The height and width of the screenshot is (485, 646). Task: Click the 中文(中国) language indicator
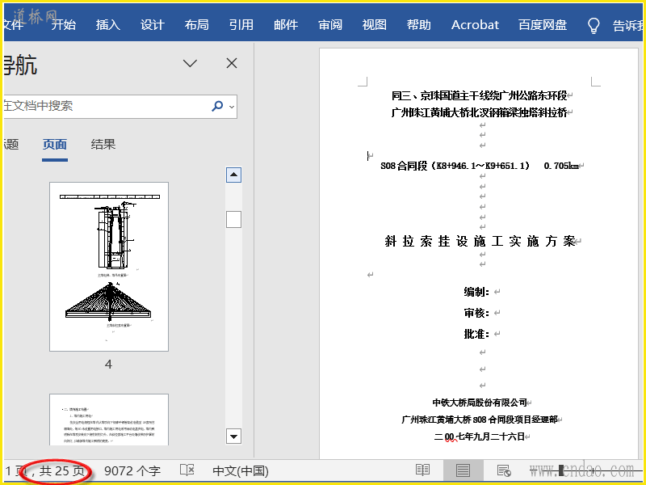[241, 470]
